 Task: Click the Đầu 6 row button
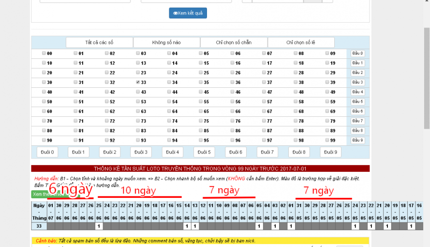pos(357,111)
